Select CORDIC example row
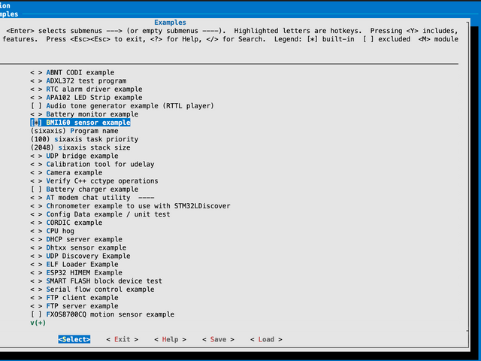 (x=66, y=223)
